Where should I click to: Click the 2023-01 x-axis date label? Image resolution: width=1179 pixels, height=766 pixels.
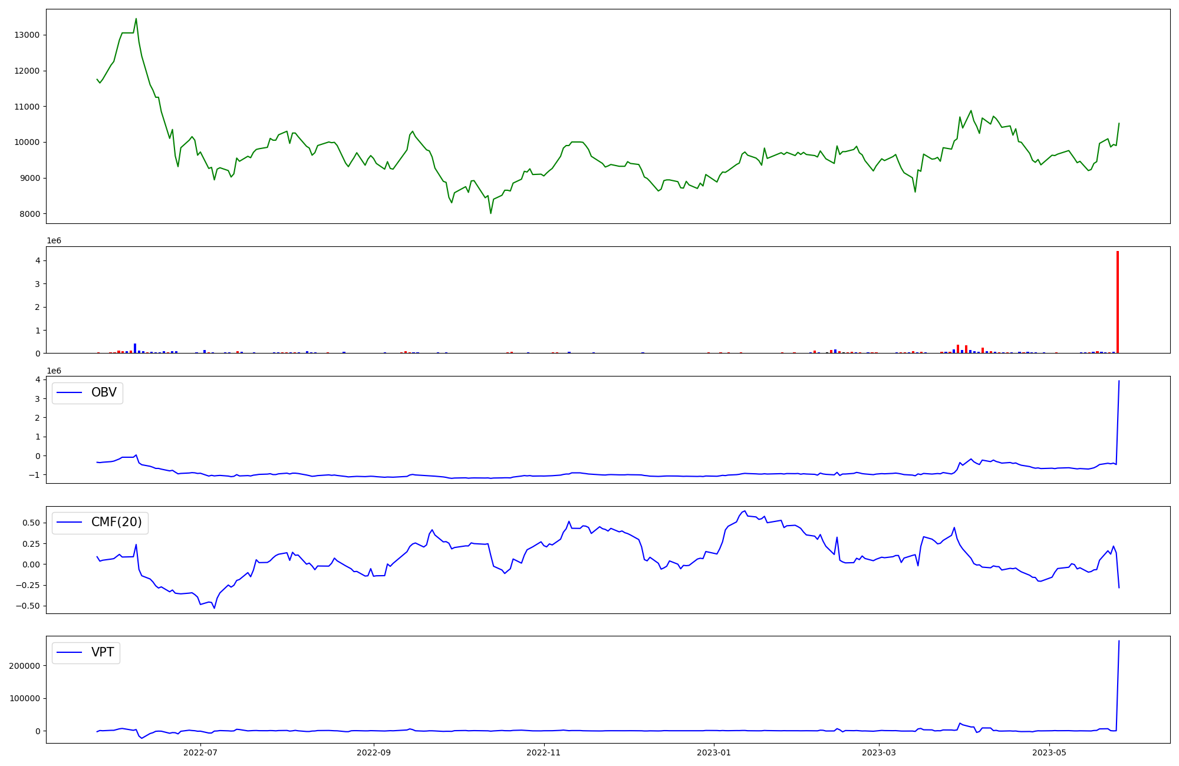(714, 752)
